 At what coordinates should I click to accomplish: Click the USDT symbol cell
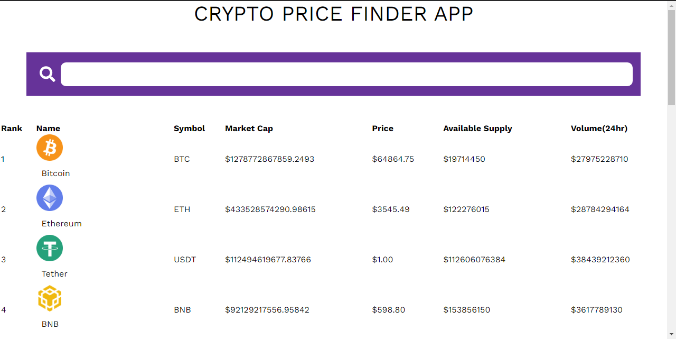pyautogui.click(x=185, y=260)
